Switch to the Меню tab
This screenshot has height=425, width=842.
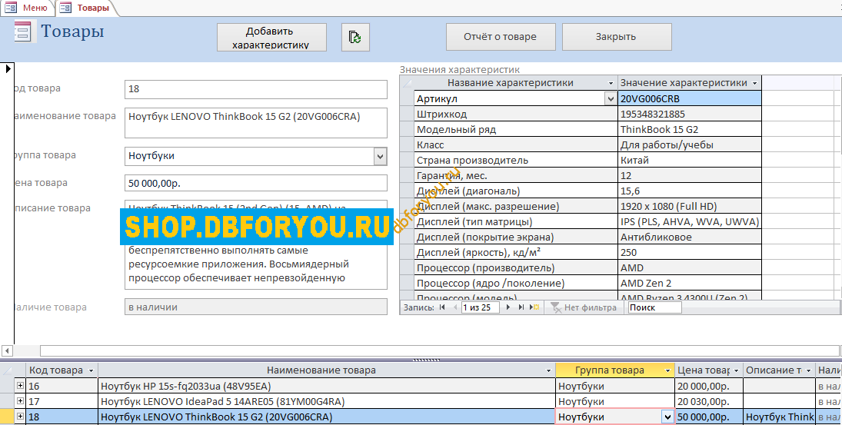(27, 8)
